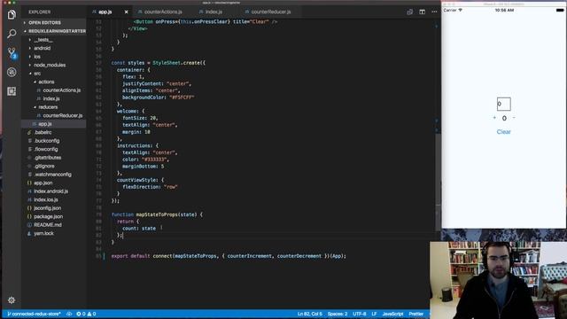Open counterReducer.js in the file tree
The height and width of the screenshot is (319, 567).
[x=63, y=115]
